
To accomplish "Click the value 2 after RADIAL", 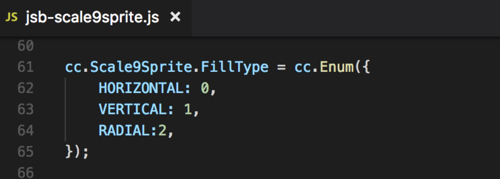I will 162,131.
